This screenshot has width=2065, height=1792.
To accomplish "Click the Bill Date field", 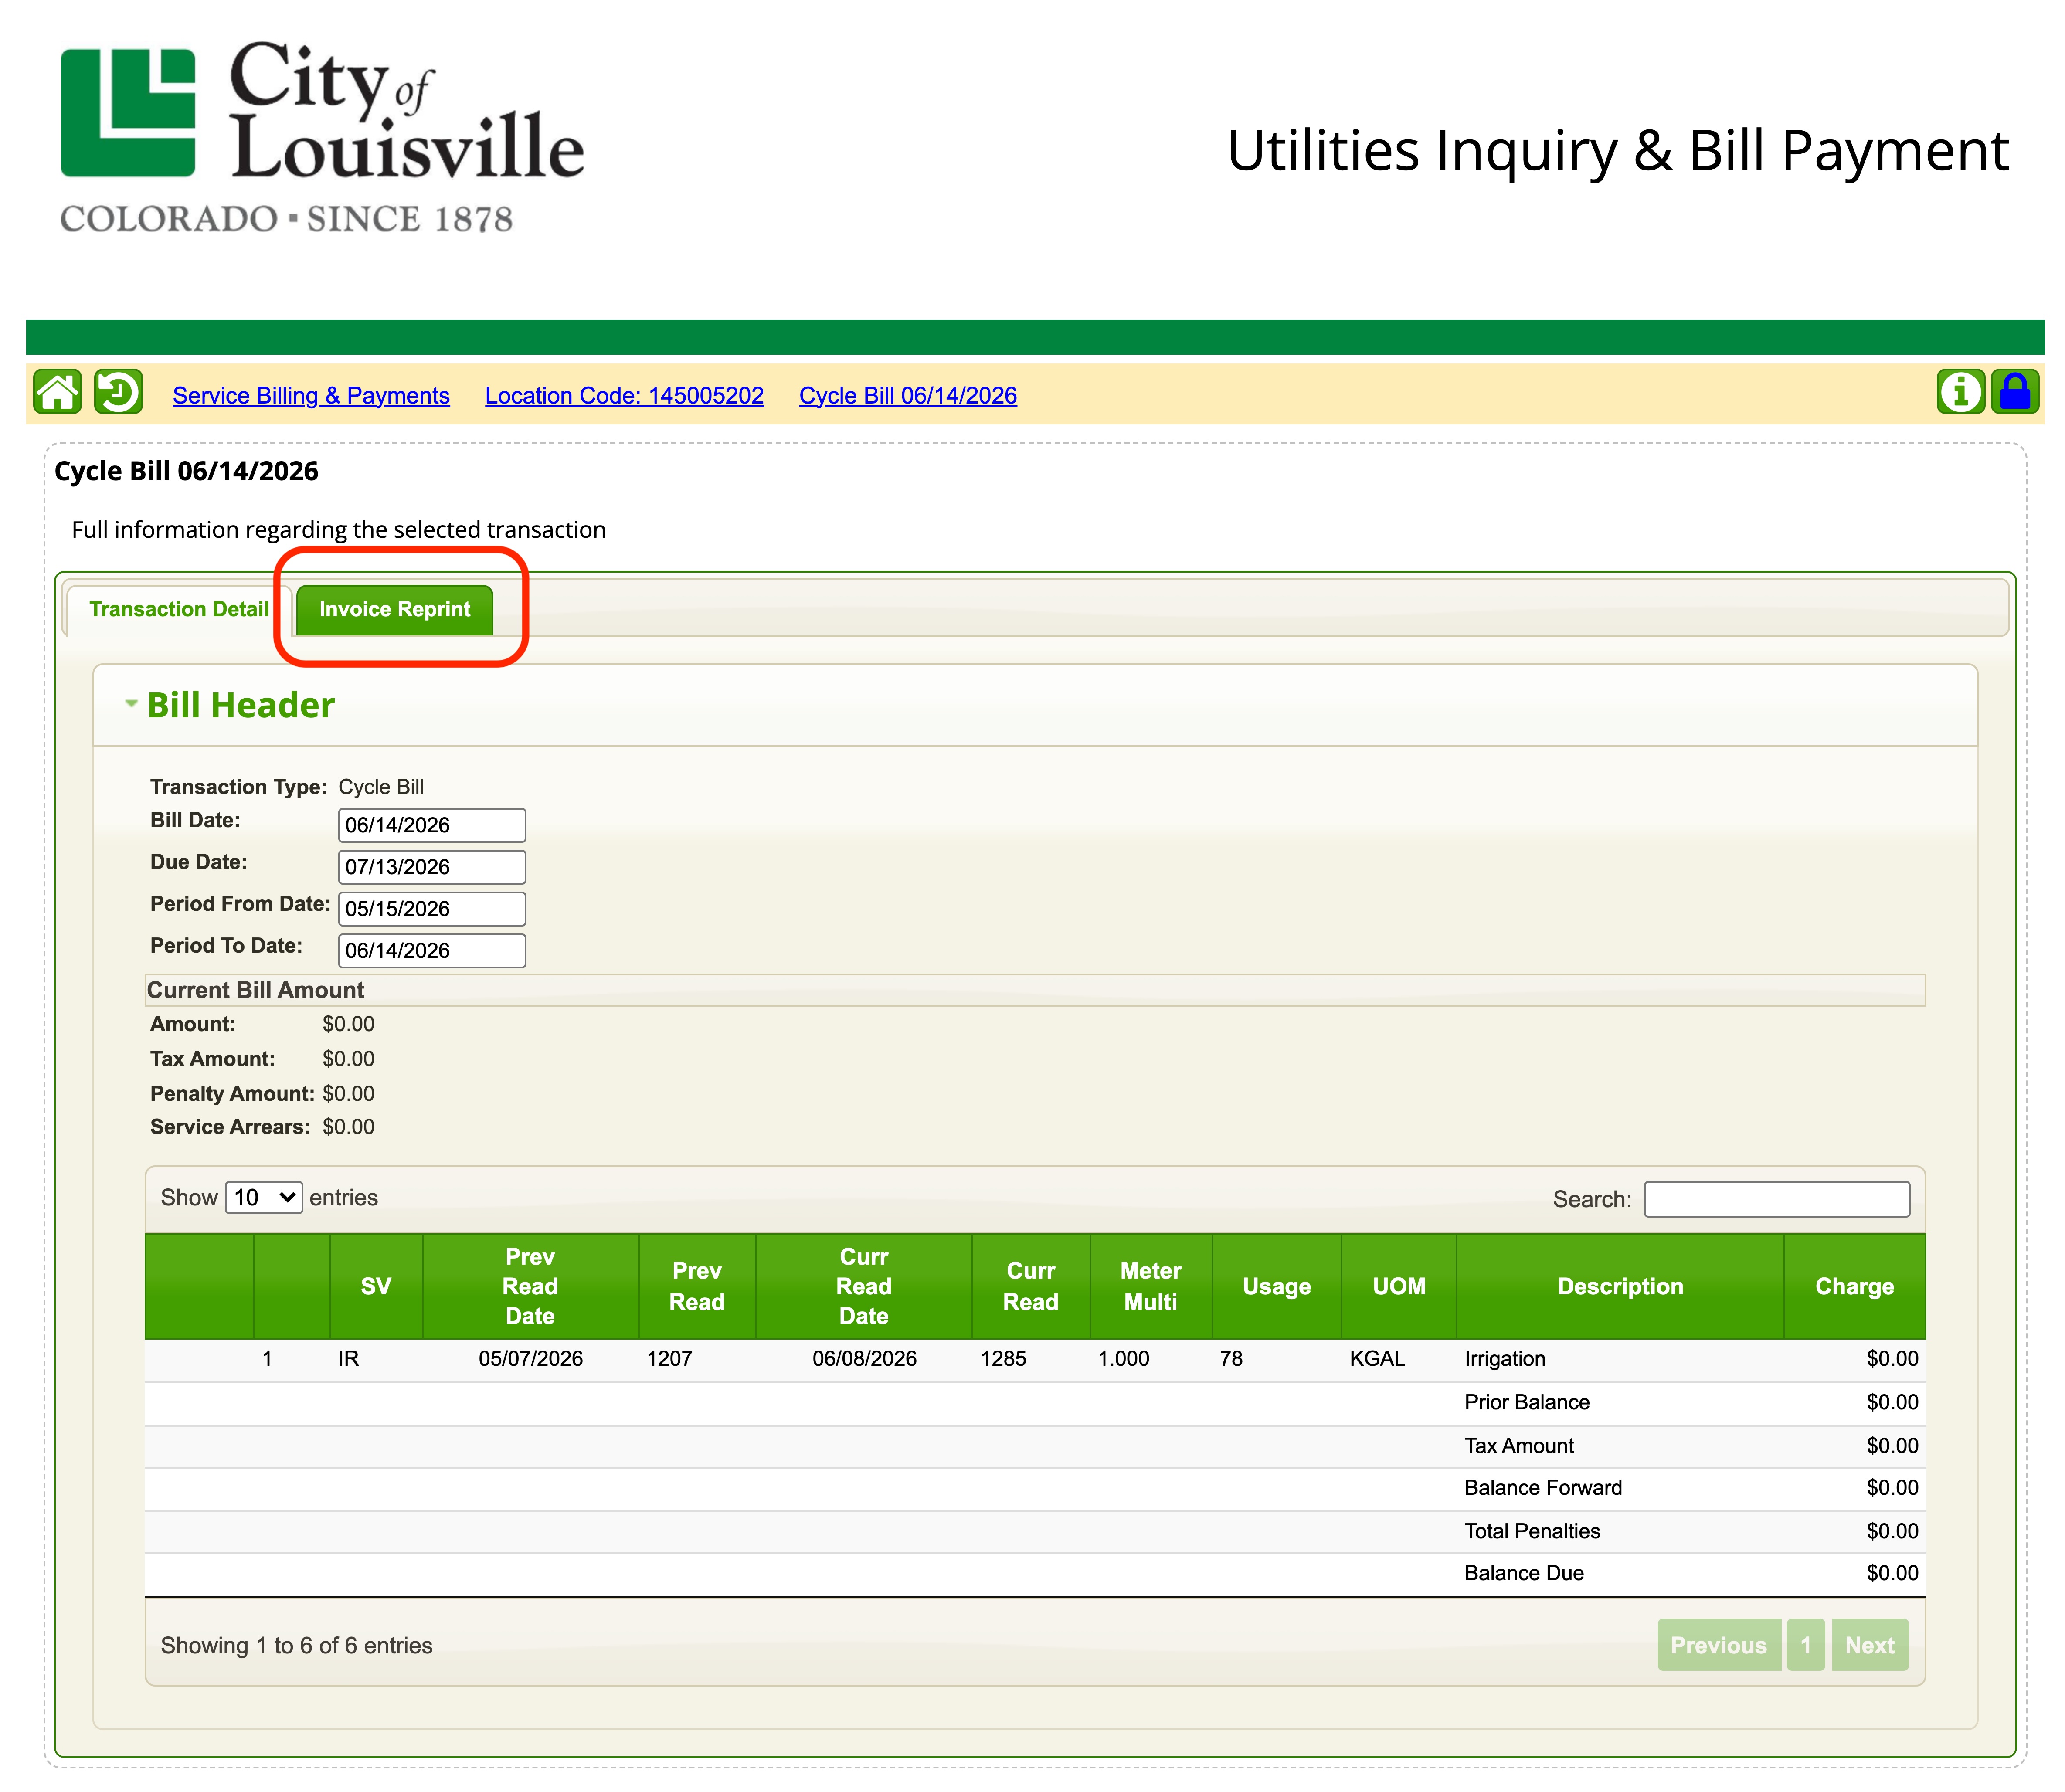I will tap(431, 825).
